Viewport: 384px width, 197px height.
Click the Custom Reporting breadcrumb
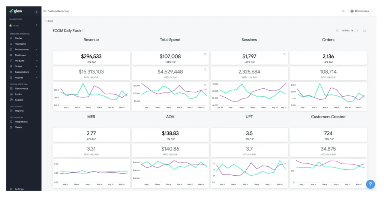[x=58, y=11]
